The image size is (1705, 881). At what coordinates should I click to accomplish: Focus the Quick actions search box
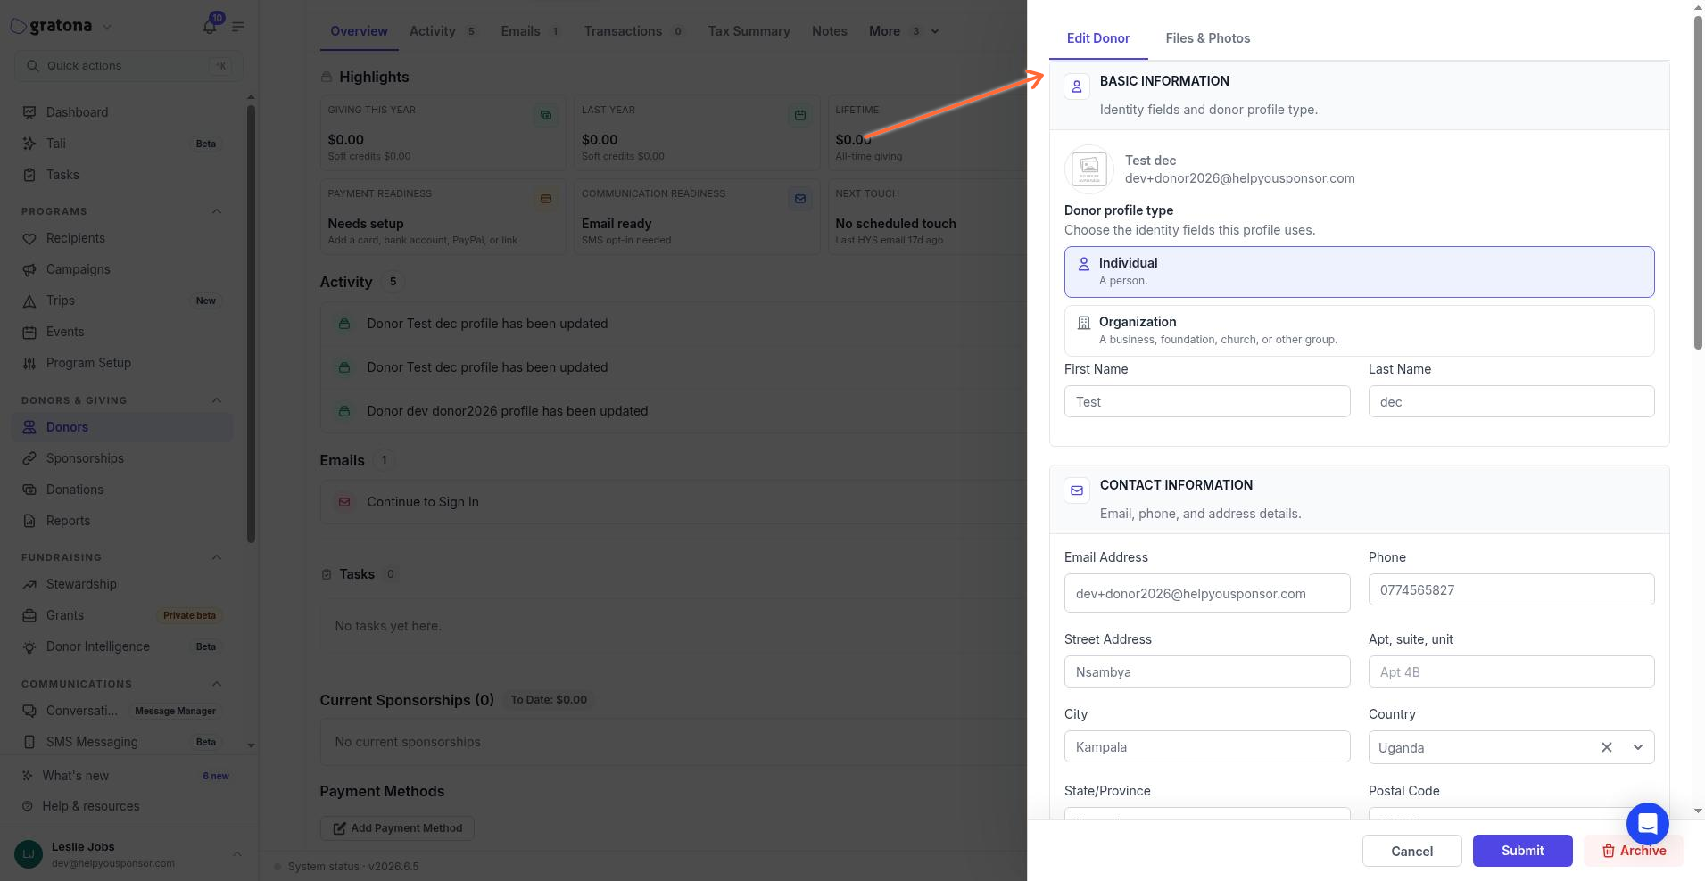(128, 66)
